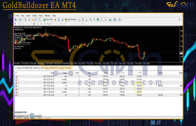Switch chart to line chart icon

point(87,20)
